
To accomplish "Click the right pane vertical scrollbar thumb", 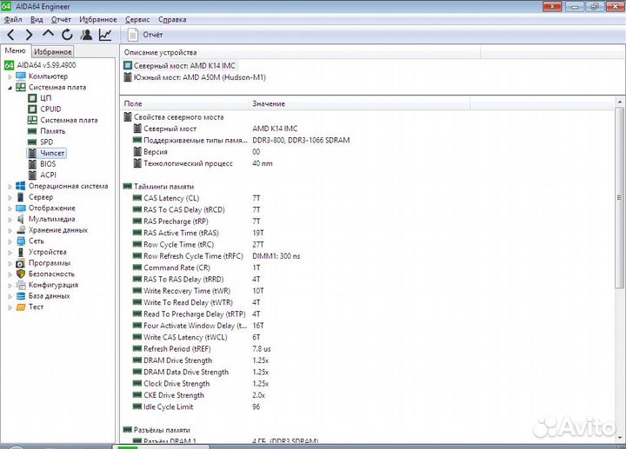I will pyautogui.click(x=619, y=197).
